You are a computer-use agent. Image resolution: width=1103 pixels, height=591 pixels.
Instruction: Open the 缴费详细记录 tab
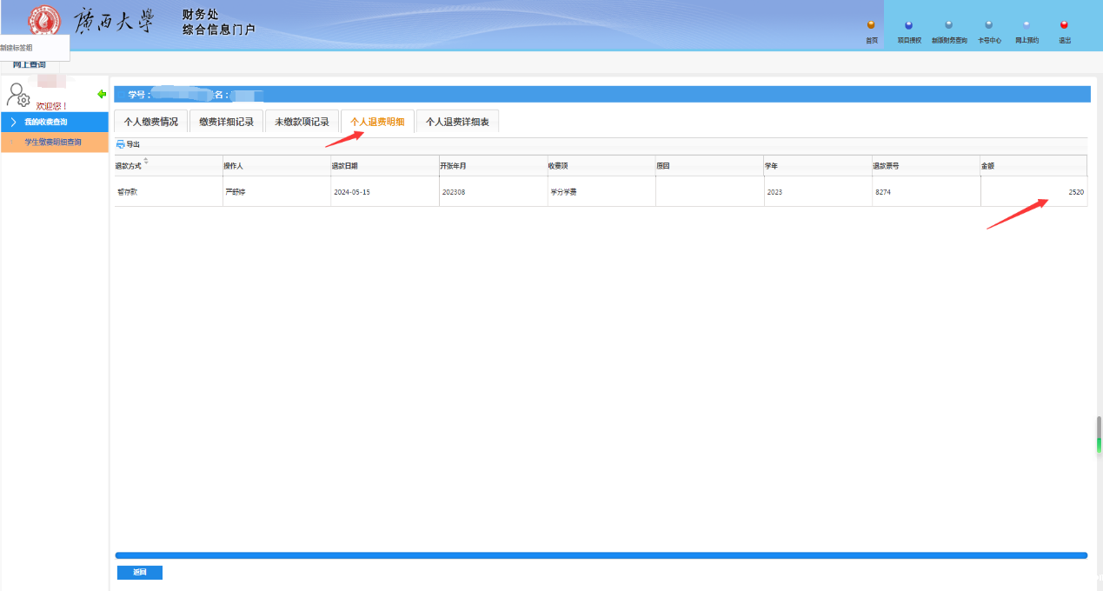coord(226,123)
